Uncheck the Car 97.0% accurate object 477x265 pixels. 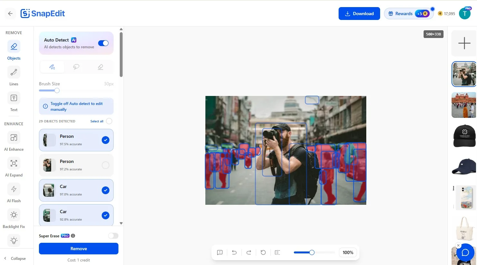pyautogui.click(x=106, y=190)
